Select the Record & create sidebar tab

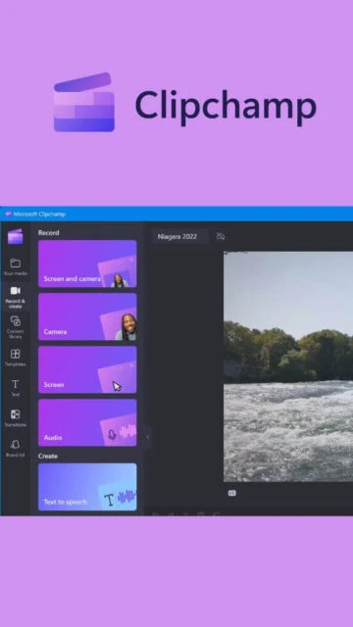tap(16, 297)
